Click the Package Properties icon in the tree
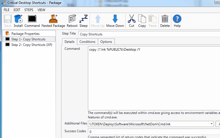The image size is (220, 138). [x=7, y=34]
